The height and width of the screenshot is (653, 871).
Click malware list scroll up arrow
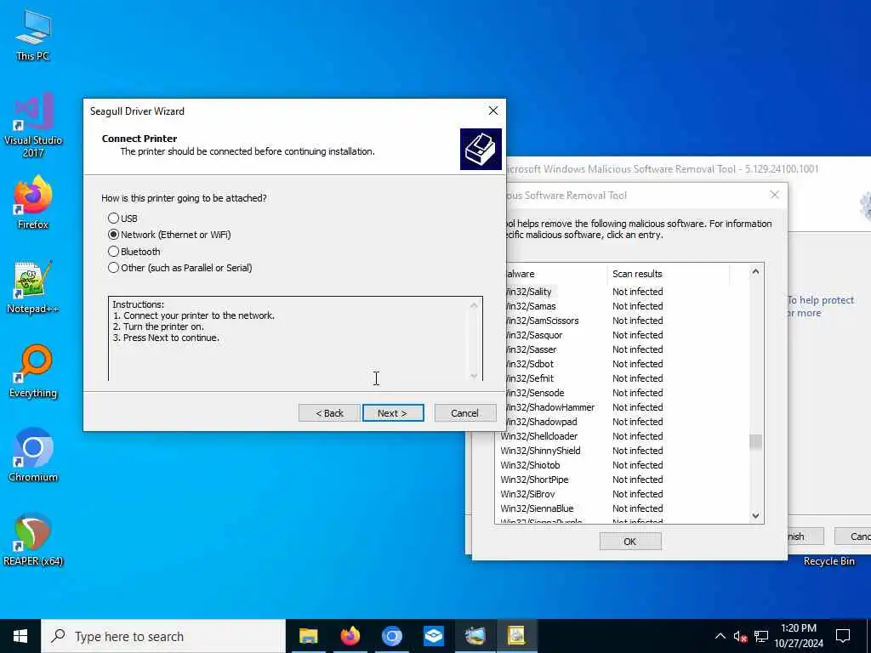(755, 271)
